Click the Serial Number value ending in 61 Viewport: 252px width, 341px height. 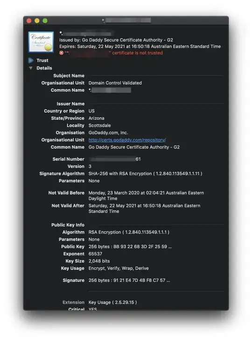pyautogui.click(x=115, y=159)
